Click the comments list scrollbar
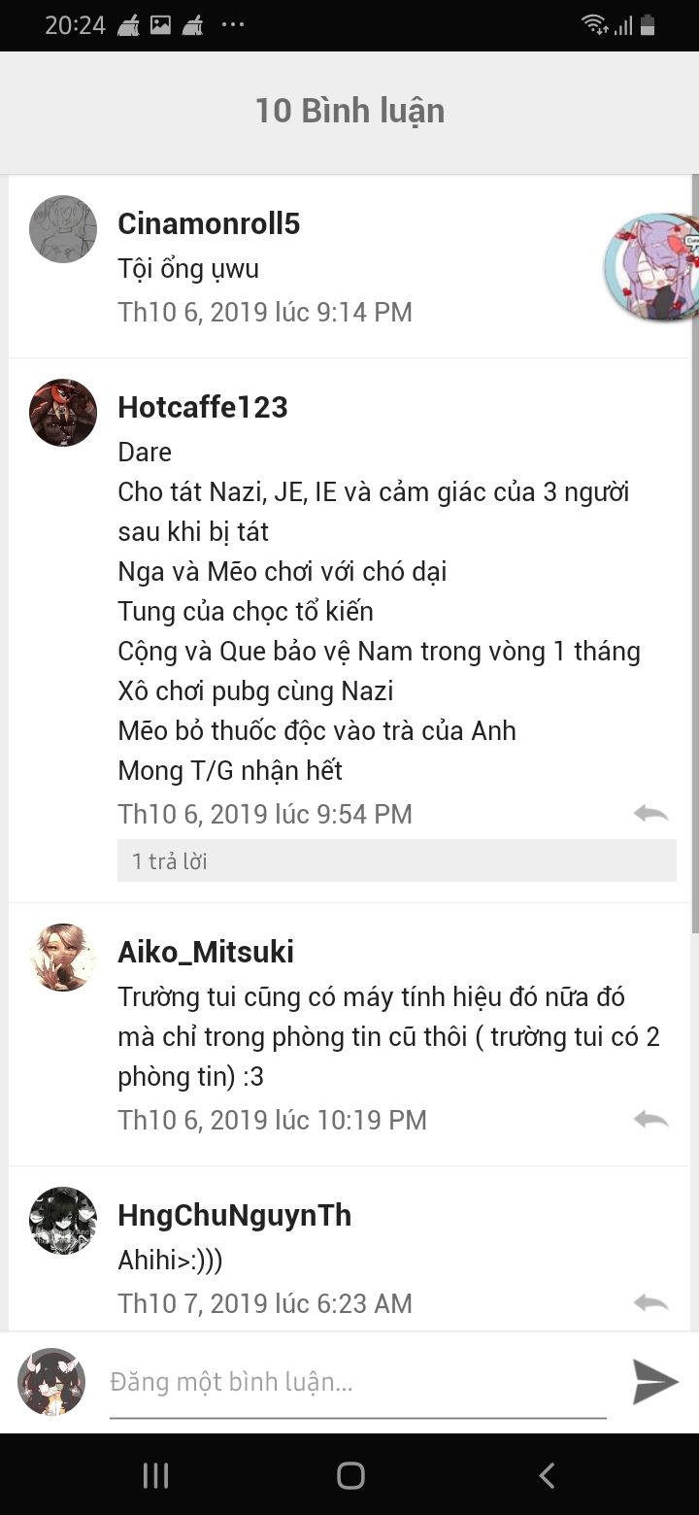The width and height of the screenshot is (699, 1515). point(694,554)
